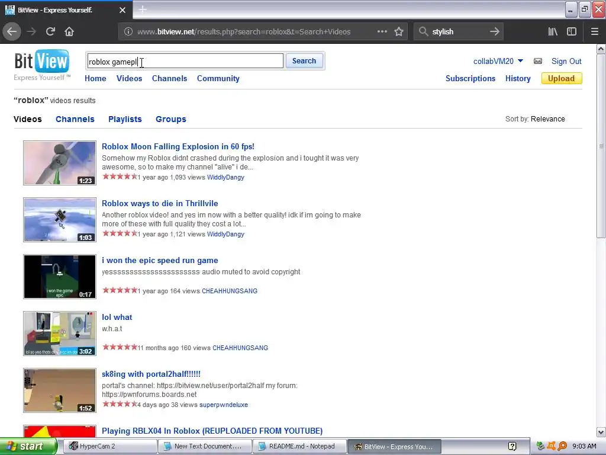Open title i won the epic speed run game
606x455 pixels.
tap(160, 261)
